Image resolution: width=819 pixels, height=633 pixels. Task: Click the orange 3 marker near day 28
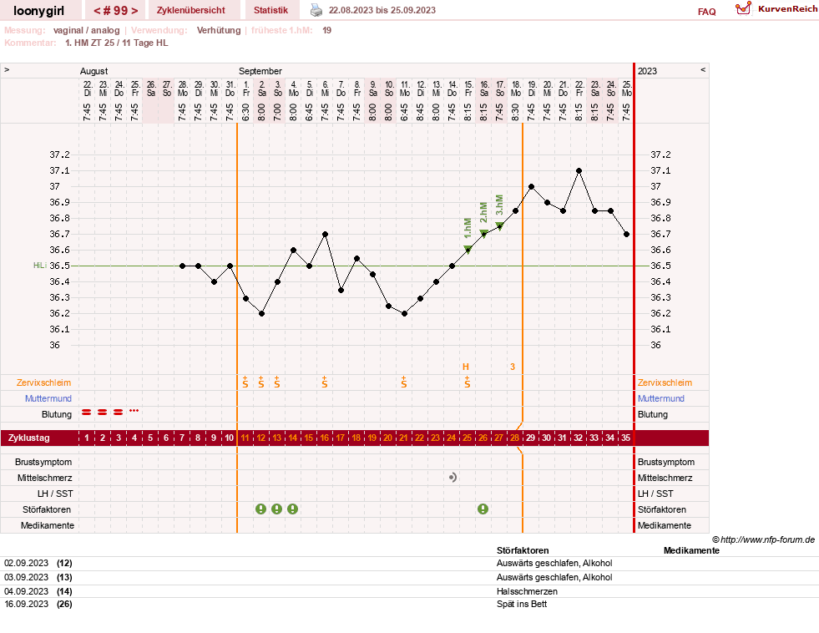coord(513,367)
